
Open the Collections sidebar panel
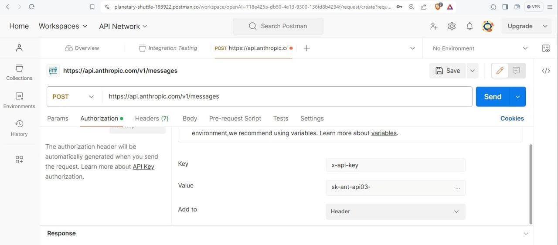pos(19,72)
